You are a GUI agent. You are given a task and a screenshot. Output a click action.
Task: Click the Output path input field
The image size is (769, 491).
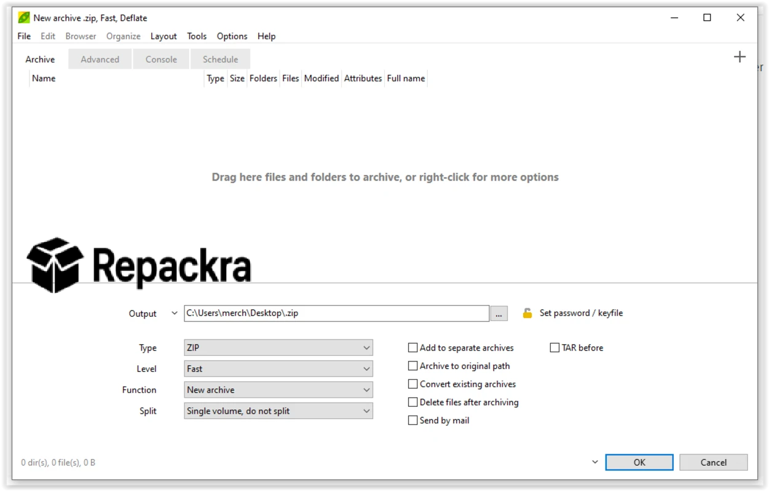click(x=337, y=313)
